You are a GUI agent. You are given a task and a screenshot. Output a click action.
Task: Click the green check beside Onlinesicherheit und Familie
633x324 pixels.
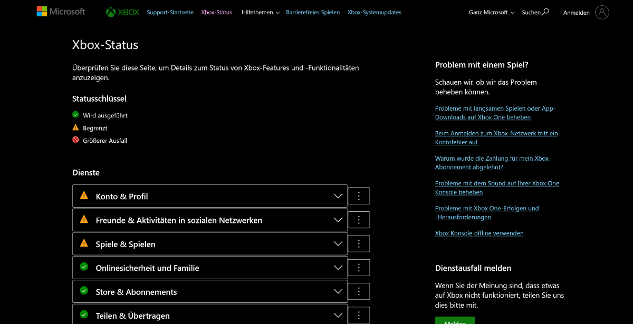point(84,267)
